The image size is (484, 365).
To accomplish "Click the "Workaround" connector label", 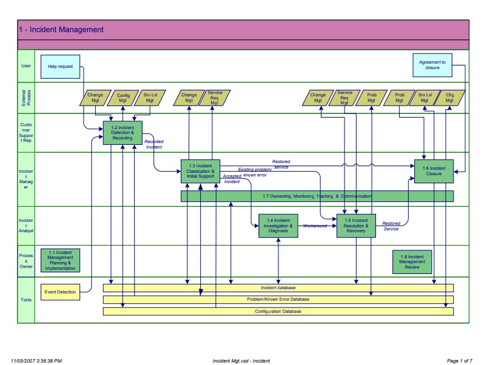I will click(315, 226).
